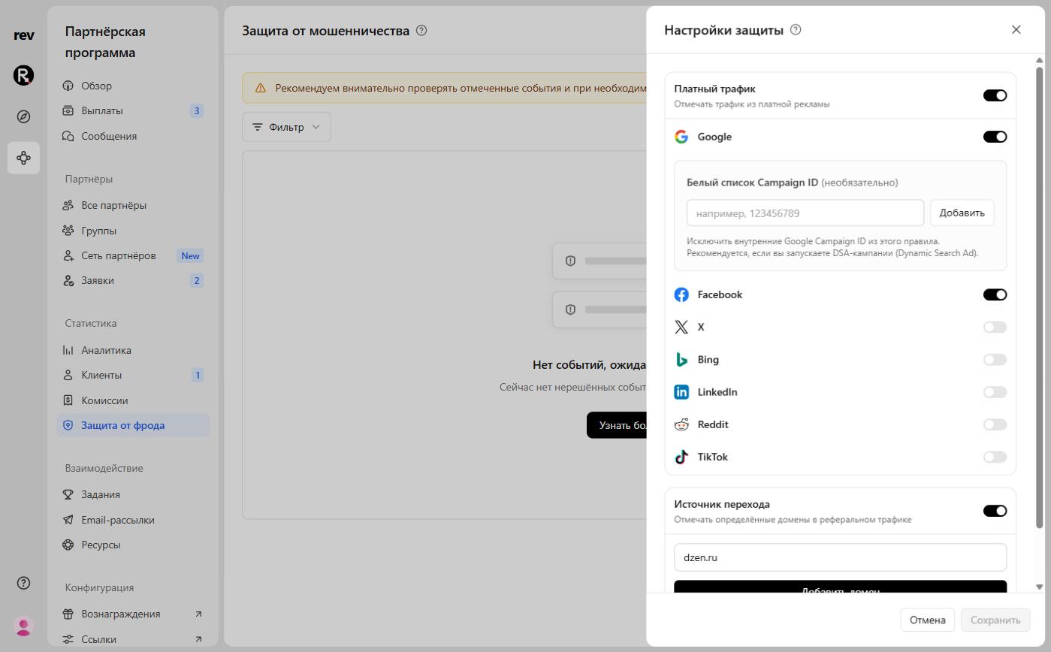Click the Отмена button
Screen dimensions: 1051x652
coord(927,620)
